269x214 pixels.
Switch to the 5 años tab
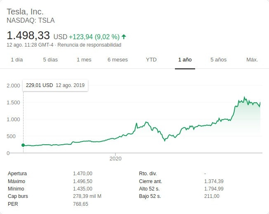pos(219,60)
